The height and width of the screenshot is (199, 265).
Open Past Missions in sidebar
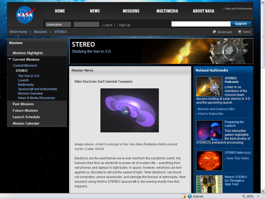click(x=37, y=104)
